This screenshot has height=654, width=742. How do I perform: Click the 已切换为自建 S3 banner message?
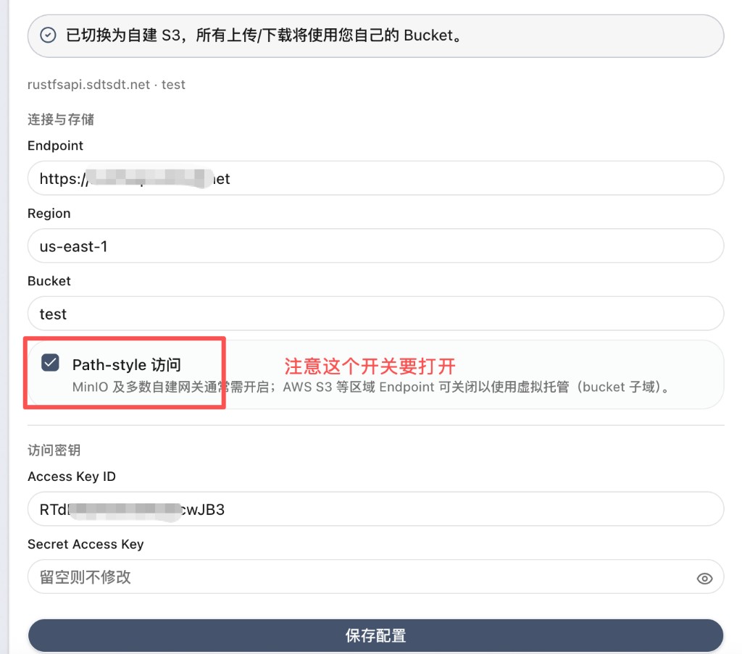tap(264, 35)
